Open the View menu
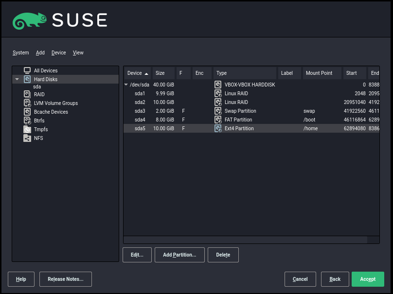Viewport: 393px width, 294px height. click(78, 52)
